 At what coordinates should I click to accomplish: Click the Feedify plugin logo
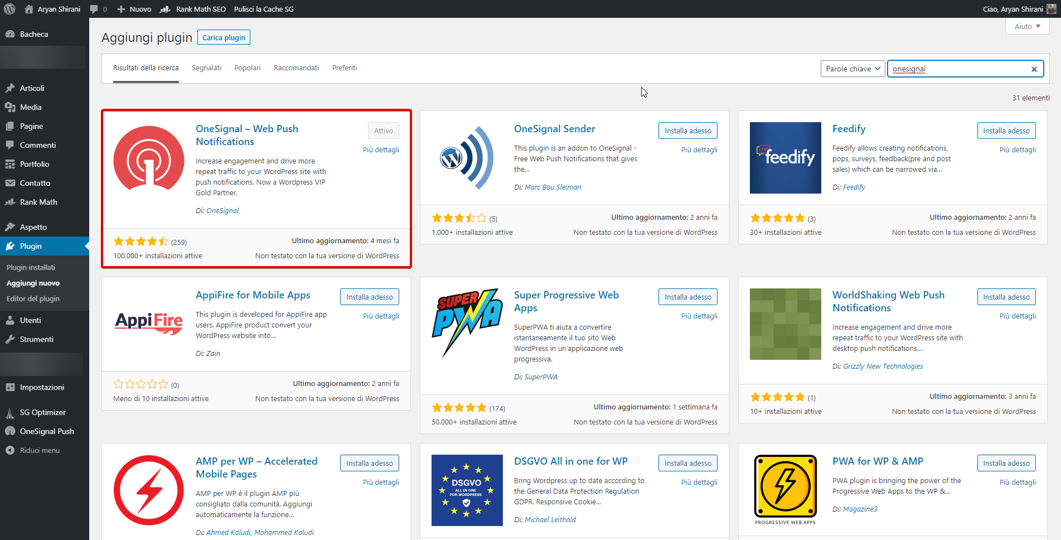(x=786, y=158)
